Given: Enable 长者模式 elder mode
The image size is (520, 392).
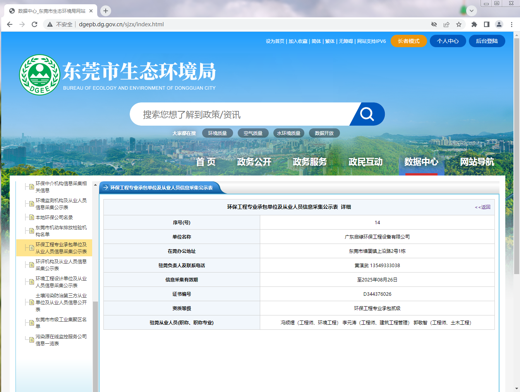Looking at the screenshot, I should [x=408, y=41].
